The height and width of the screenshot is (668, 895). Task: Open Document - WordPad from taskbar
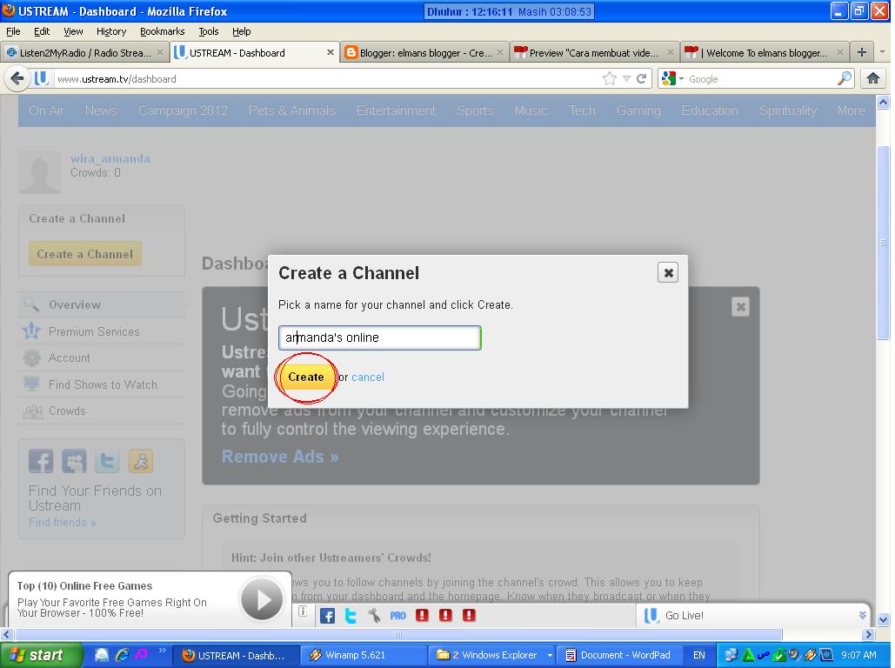618,655
